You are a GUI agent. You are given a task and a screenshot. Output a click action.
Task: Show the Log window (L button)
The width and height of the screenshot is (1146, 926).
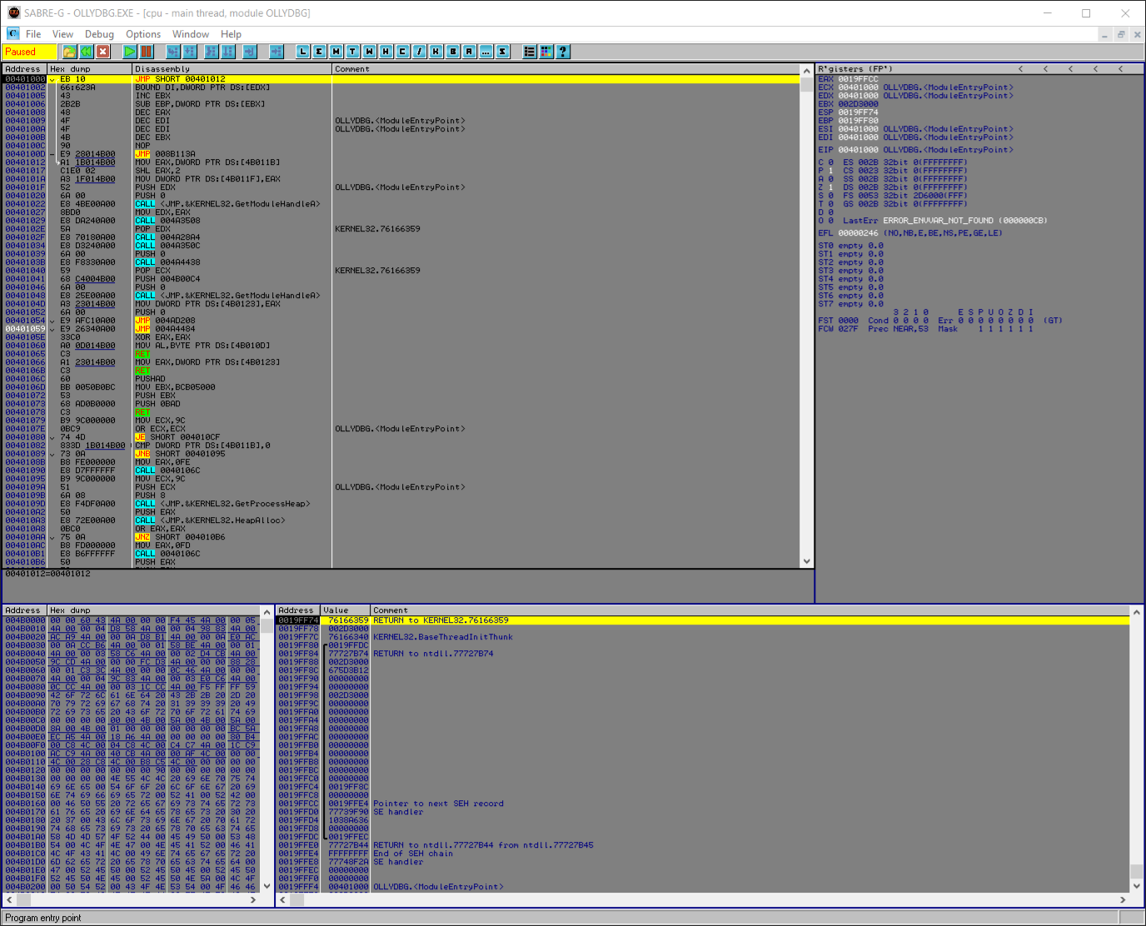tap(303, 52)
